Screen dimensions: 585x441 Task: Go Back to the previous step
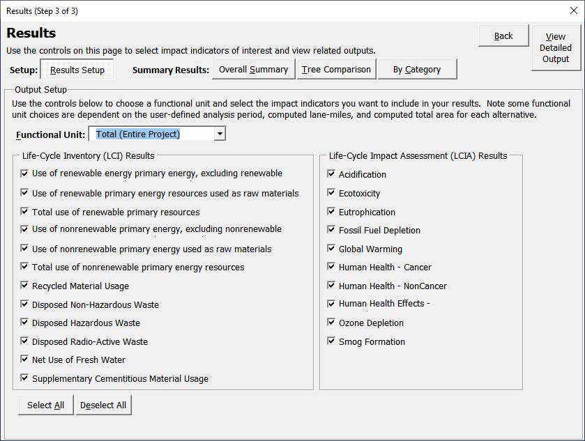click(x=503, y=36)
